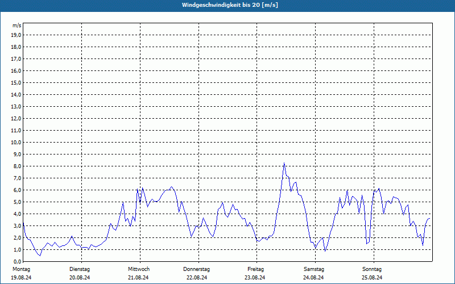455x284 pixels.
Task: Click the 5,0 y-axis label
Action: click(17, 202)
